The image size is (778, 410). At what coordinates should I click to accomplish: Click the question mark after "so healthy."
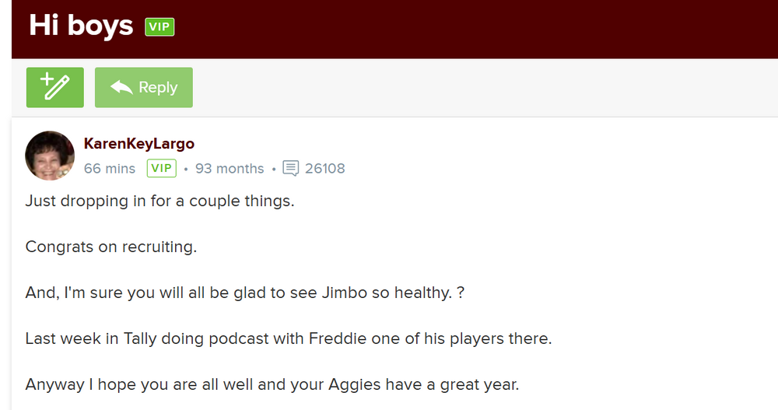pos(462,293)
